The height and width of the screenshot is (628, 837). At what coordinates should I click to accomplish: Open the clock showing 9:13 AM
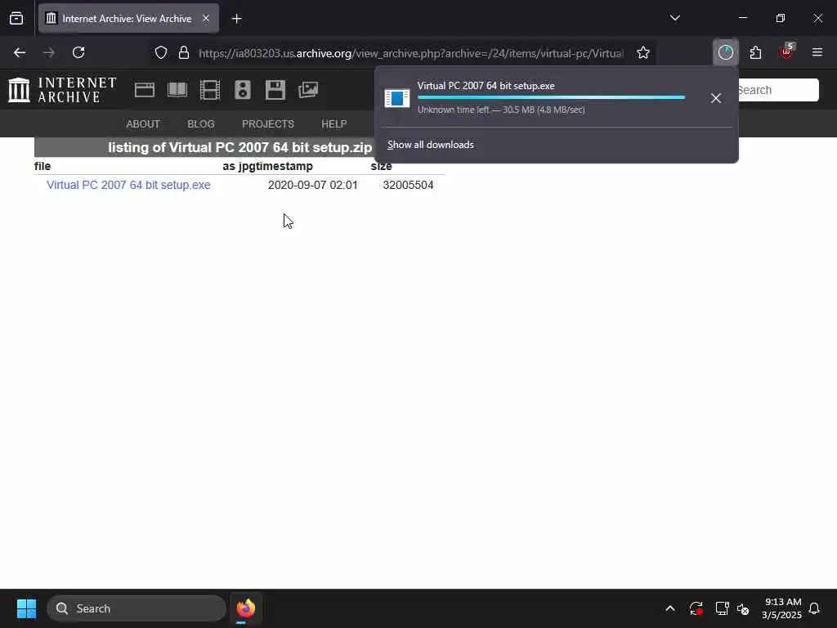[x=782, y=608]
